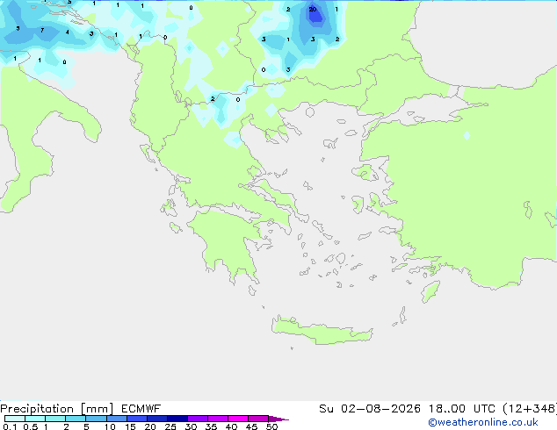The image size is (557, 430).
Task: Click the "0.1" legend scale label
Action: (x=10, y=426)
